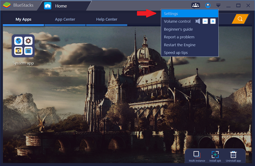Screen dimensions: 255x166
Task: Switch to My Apps tab
Action: (24, 19)
